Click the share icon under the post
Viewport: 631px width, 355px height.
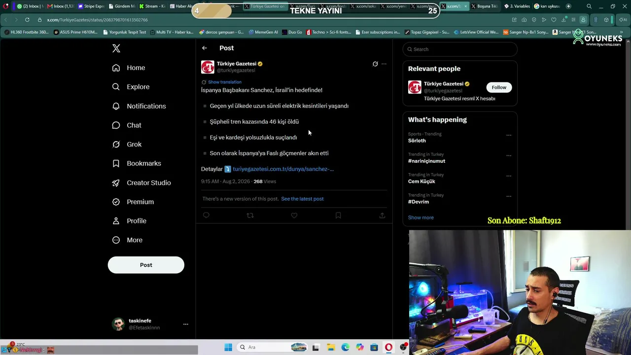point(382,215)
